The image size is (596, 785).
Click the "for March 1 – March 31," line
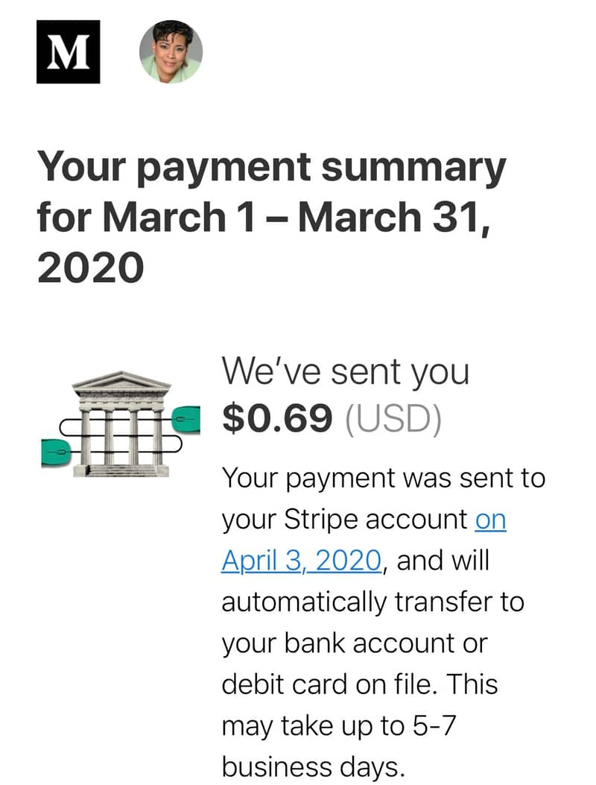pos(263,218)
